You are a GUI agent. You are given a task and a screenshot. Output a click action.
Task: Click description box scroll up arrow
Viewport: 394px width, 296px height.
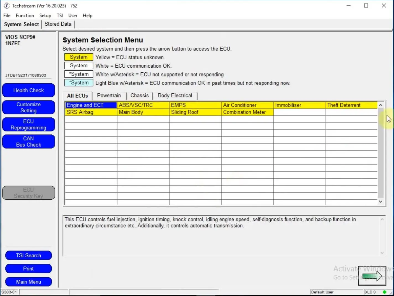click(x=382, y=219)
